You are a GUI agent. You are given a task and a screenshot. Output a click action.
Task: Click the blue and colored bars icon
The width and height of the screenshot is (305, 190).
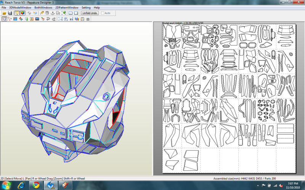[77, 19]
